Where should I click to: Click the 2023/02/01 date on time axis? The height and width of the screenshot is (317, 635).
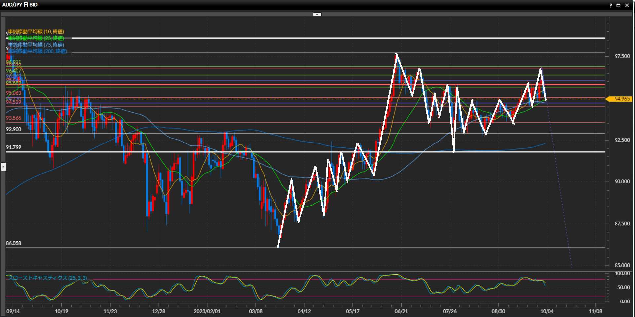coord(207,311)
